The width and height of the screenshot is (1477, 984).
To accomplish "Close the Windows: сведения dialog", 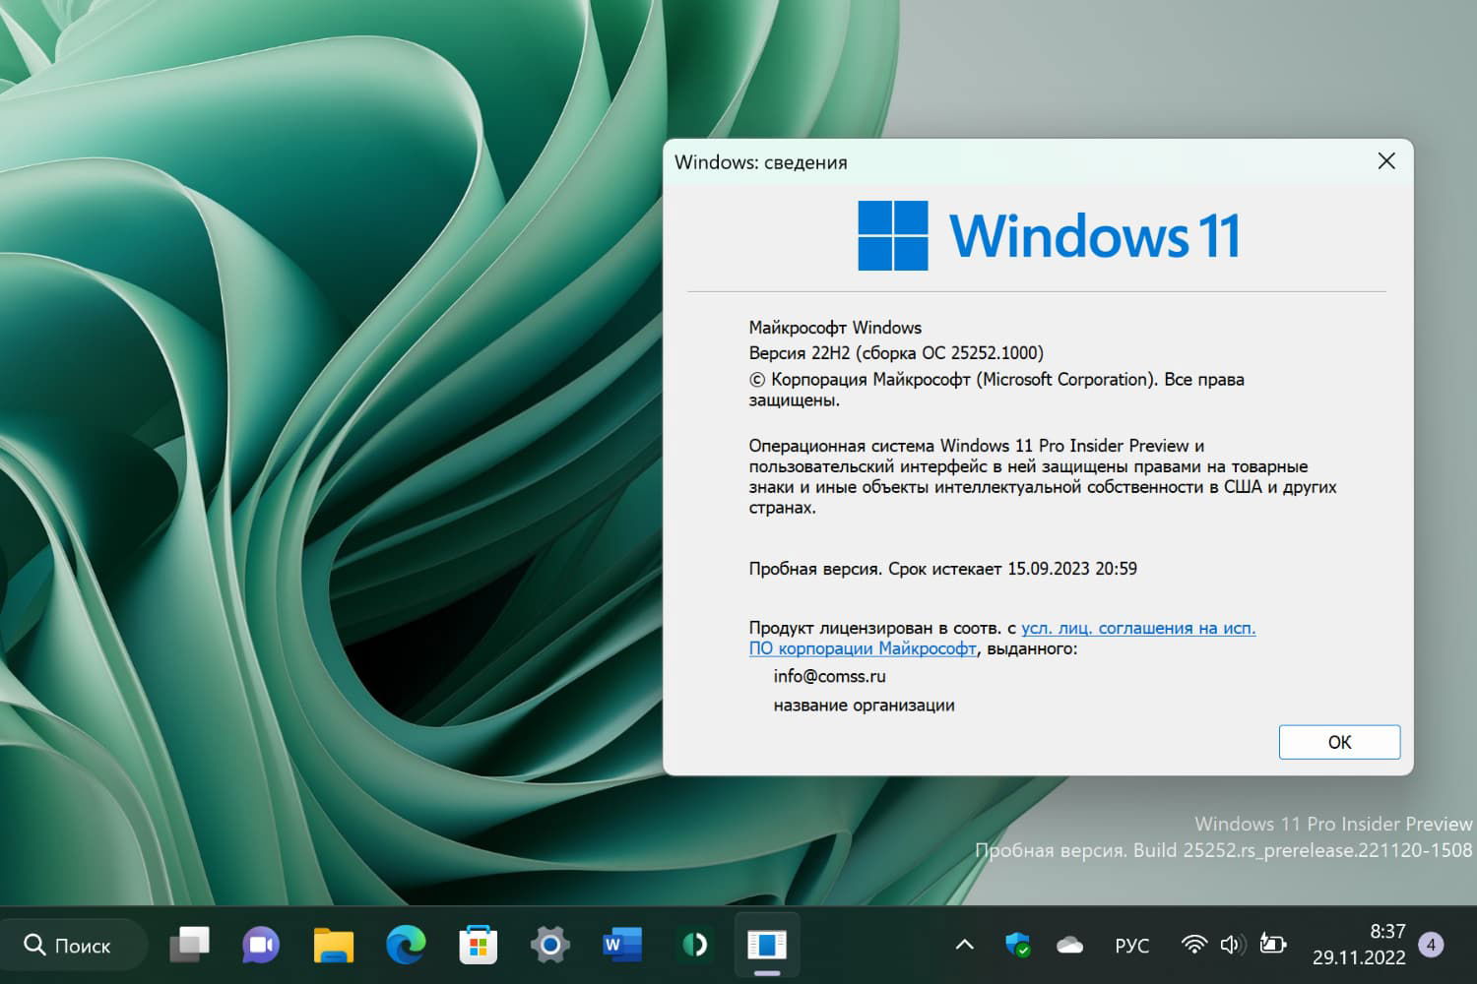I will coord(1386,161).
